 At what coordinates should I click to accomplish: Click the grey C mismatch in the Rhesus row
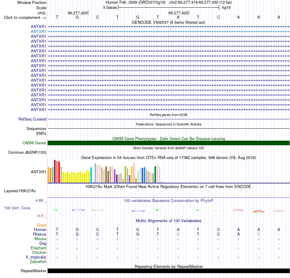pyautogui.click(x=259, y=234)
